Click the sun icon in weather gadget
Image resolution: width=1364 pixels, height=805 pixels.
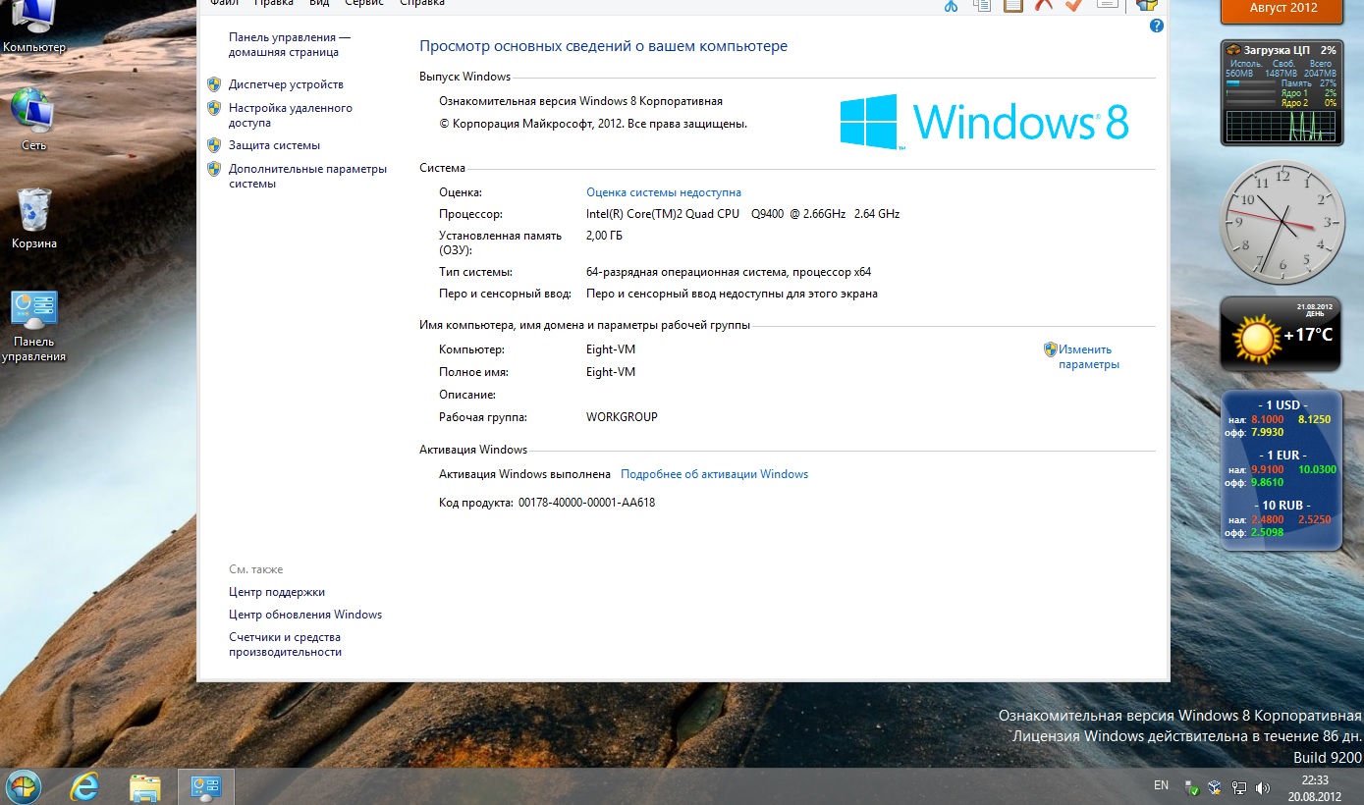click(x=1256, y=337)
